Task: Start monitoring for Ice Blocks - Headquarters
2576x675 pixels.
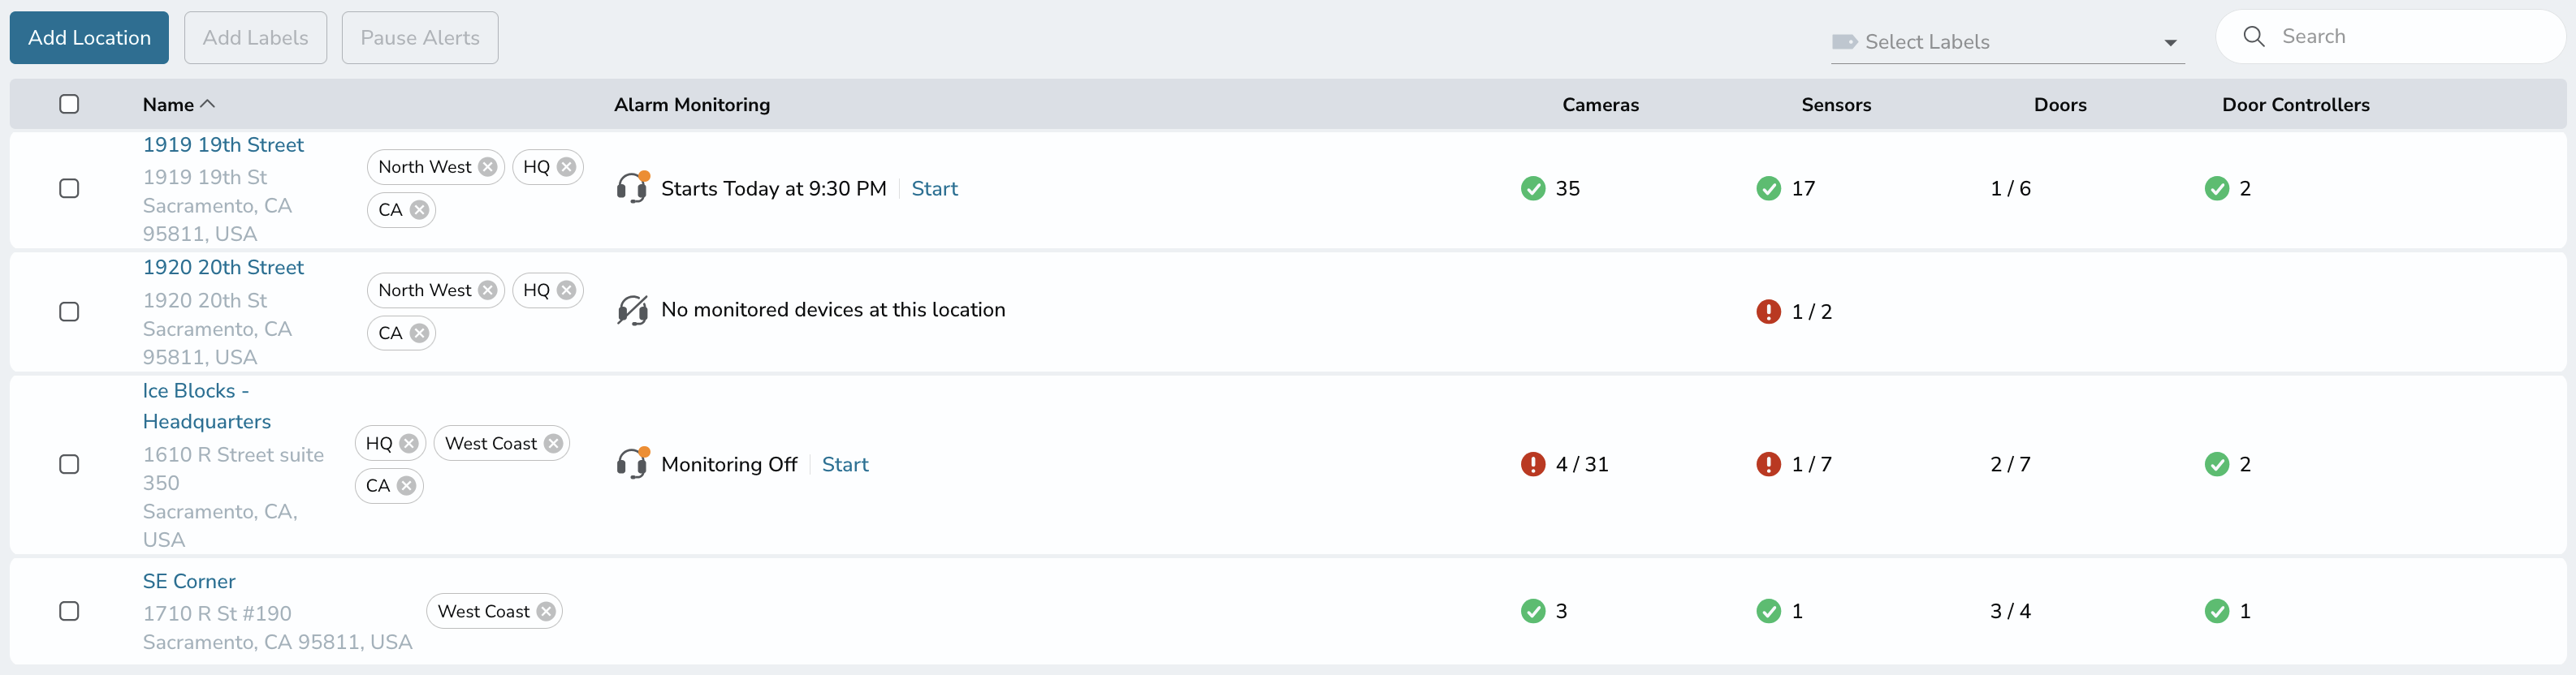Action: (845, 464)
